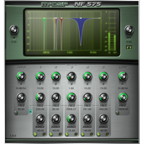Click the Notch 3 Q knob
Image resolution: width=144 pixels, height=144 pixels.
[72, 76]
